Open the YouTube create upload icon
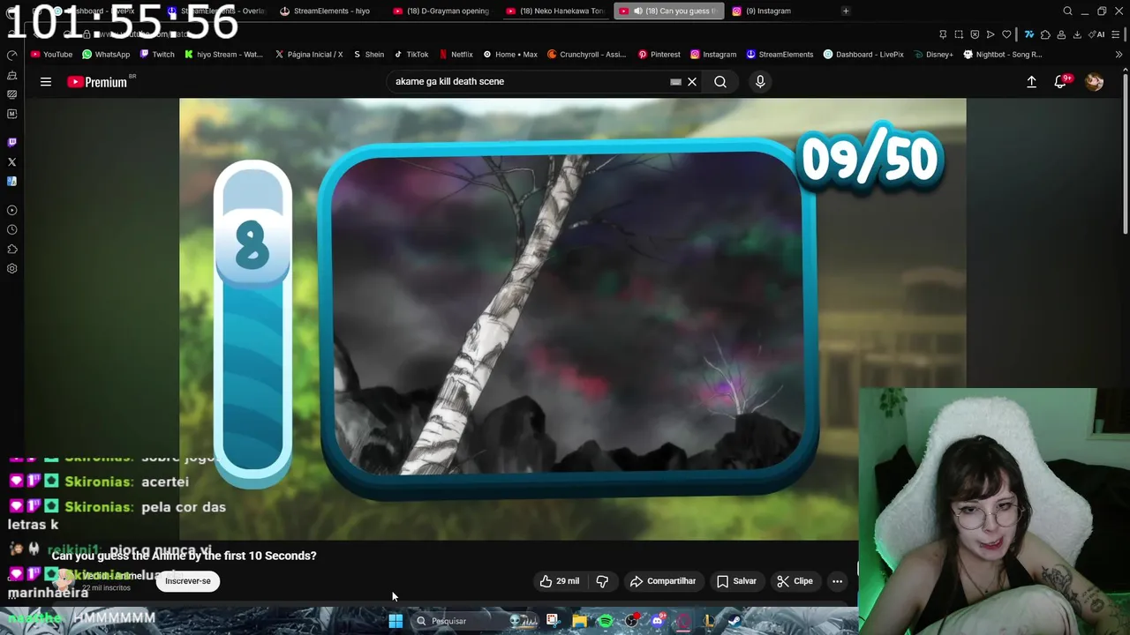The width and height of the screenshot is (1130, 635). (x=1031, y=82)
